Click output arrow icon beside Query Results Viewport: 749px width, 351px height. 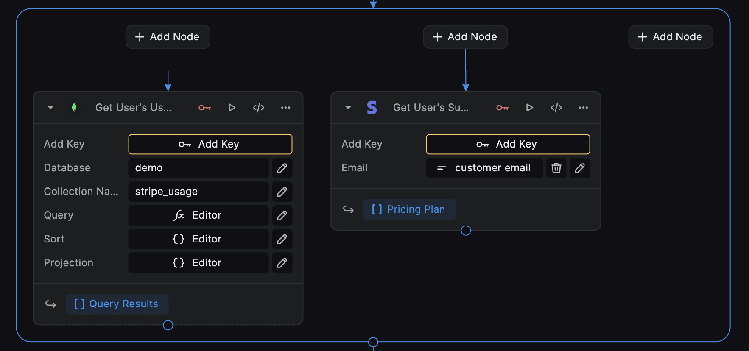click(50, 304)
